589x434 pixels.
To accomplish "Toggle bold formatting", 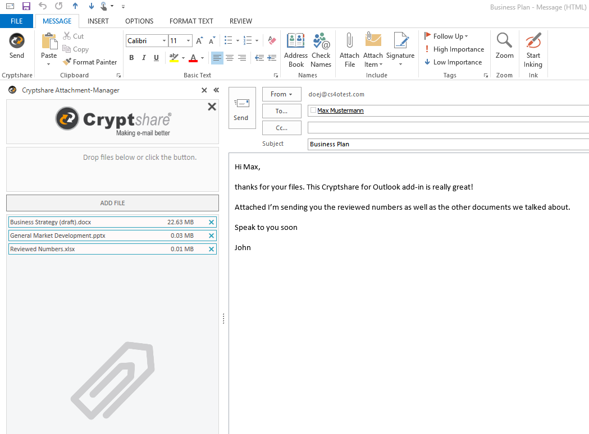I will tap(131, 57).
